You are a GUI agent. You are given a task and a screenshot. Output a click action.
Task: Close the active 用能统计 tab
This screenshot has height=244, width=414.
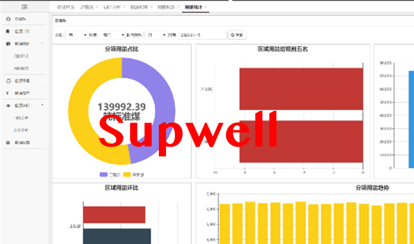click(206, 7)
